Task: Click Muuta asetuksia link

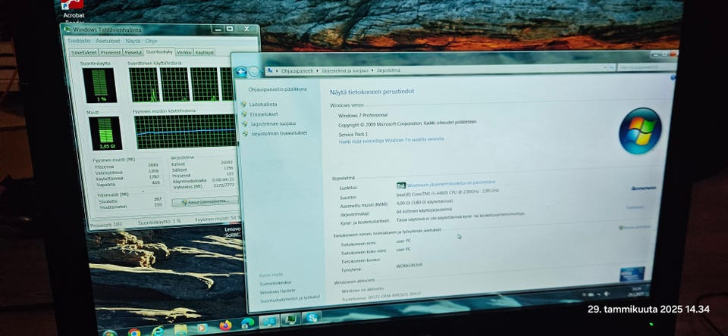Action: click(x=635, y=227)
